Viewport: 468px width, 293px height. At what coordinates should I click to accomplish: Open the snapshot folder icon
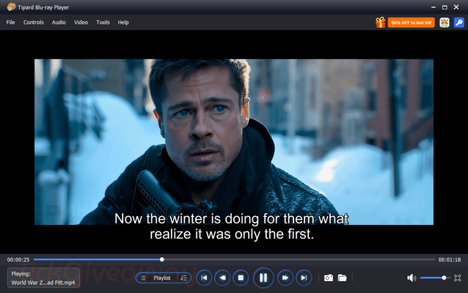point(342,278)
